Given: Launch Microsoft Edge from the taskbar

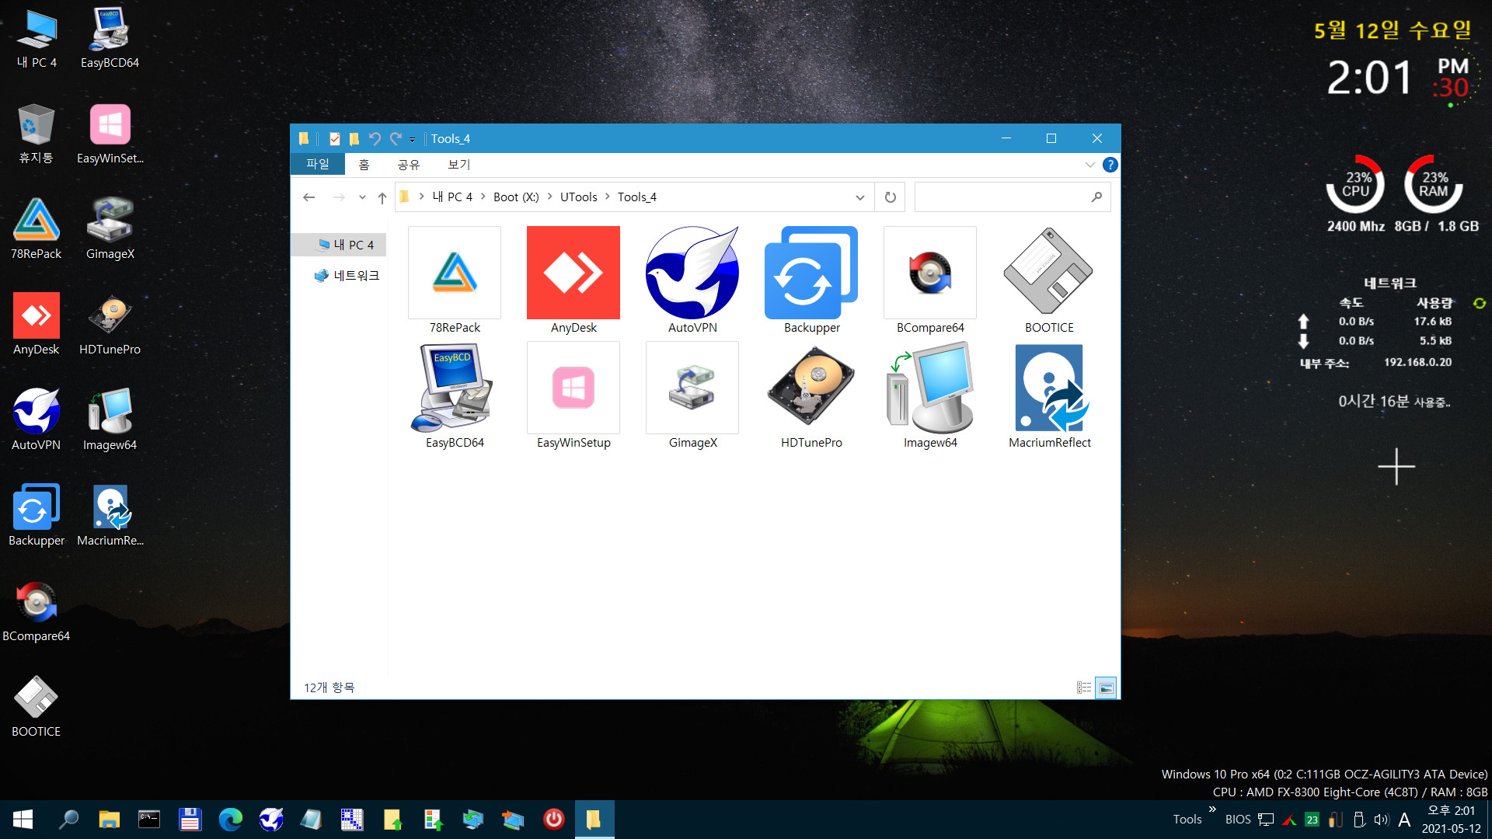Looking at the screenshot, I should (x=230, y=820).
